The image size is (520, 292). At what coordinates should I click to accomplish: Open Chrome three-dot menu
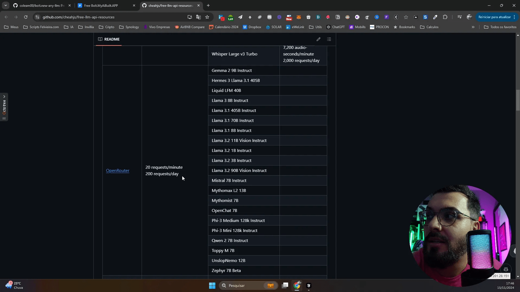coord(514,17)
